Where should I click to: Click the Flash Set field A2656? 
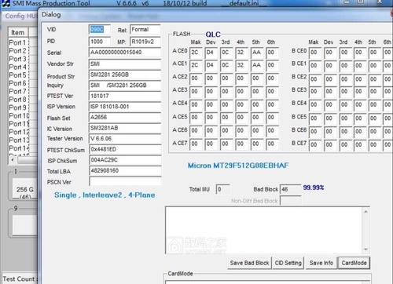tap(125, 118)
